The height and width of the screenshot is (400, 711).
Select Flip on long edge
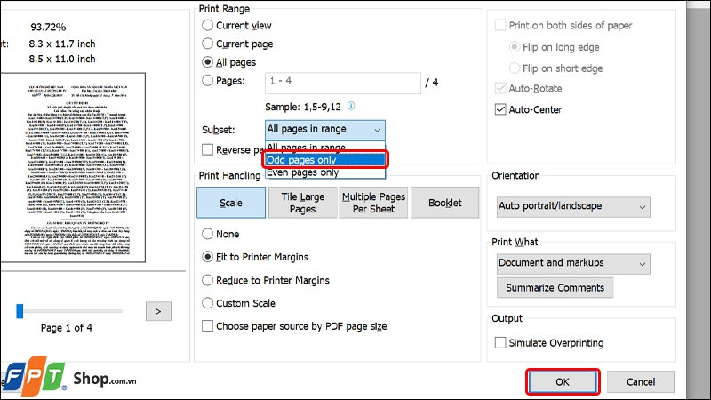coord(515,47)
